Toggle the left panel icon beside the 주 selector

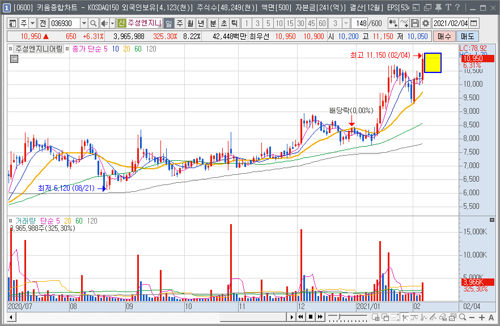click(12, 23)
